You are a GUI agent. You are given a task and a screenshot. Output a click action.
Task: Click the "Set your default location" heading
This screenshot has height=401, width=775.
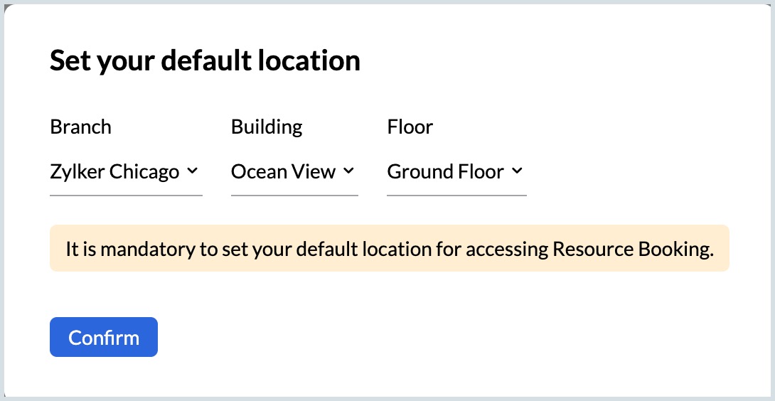(x=205, y=61)
